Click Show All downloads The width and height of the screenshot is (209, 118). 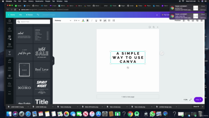[196, 107]
